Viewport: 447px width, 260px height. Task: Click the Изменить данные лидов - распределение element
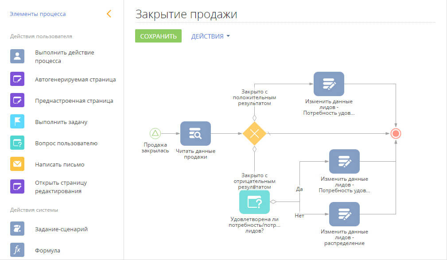[345, 214]
